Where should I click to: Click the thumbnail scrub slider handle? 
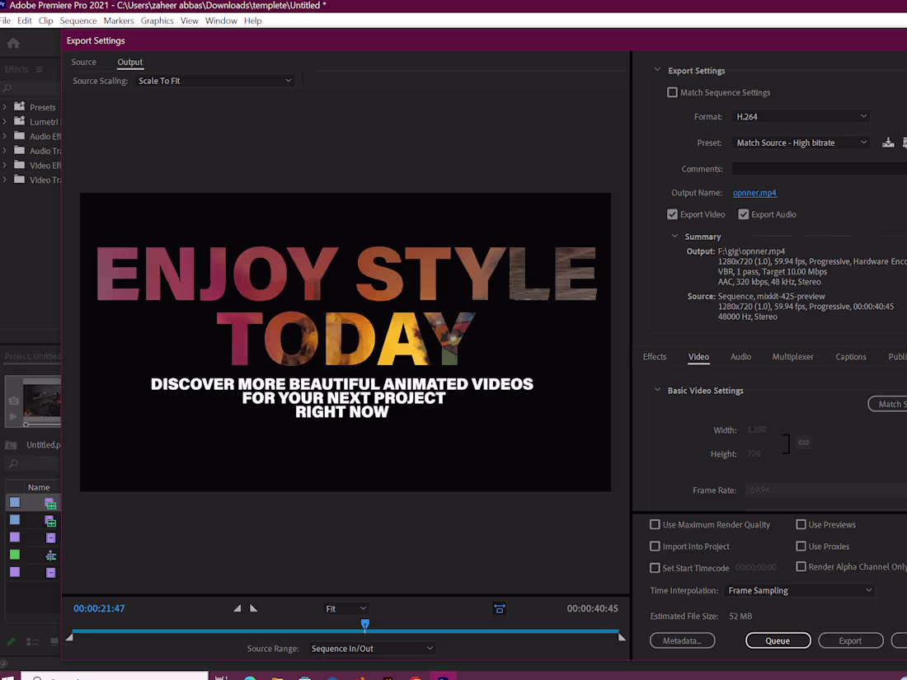(26, 425)
